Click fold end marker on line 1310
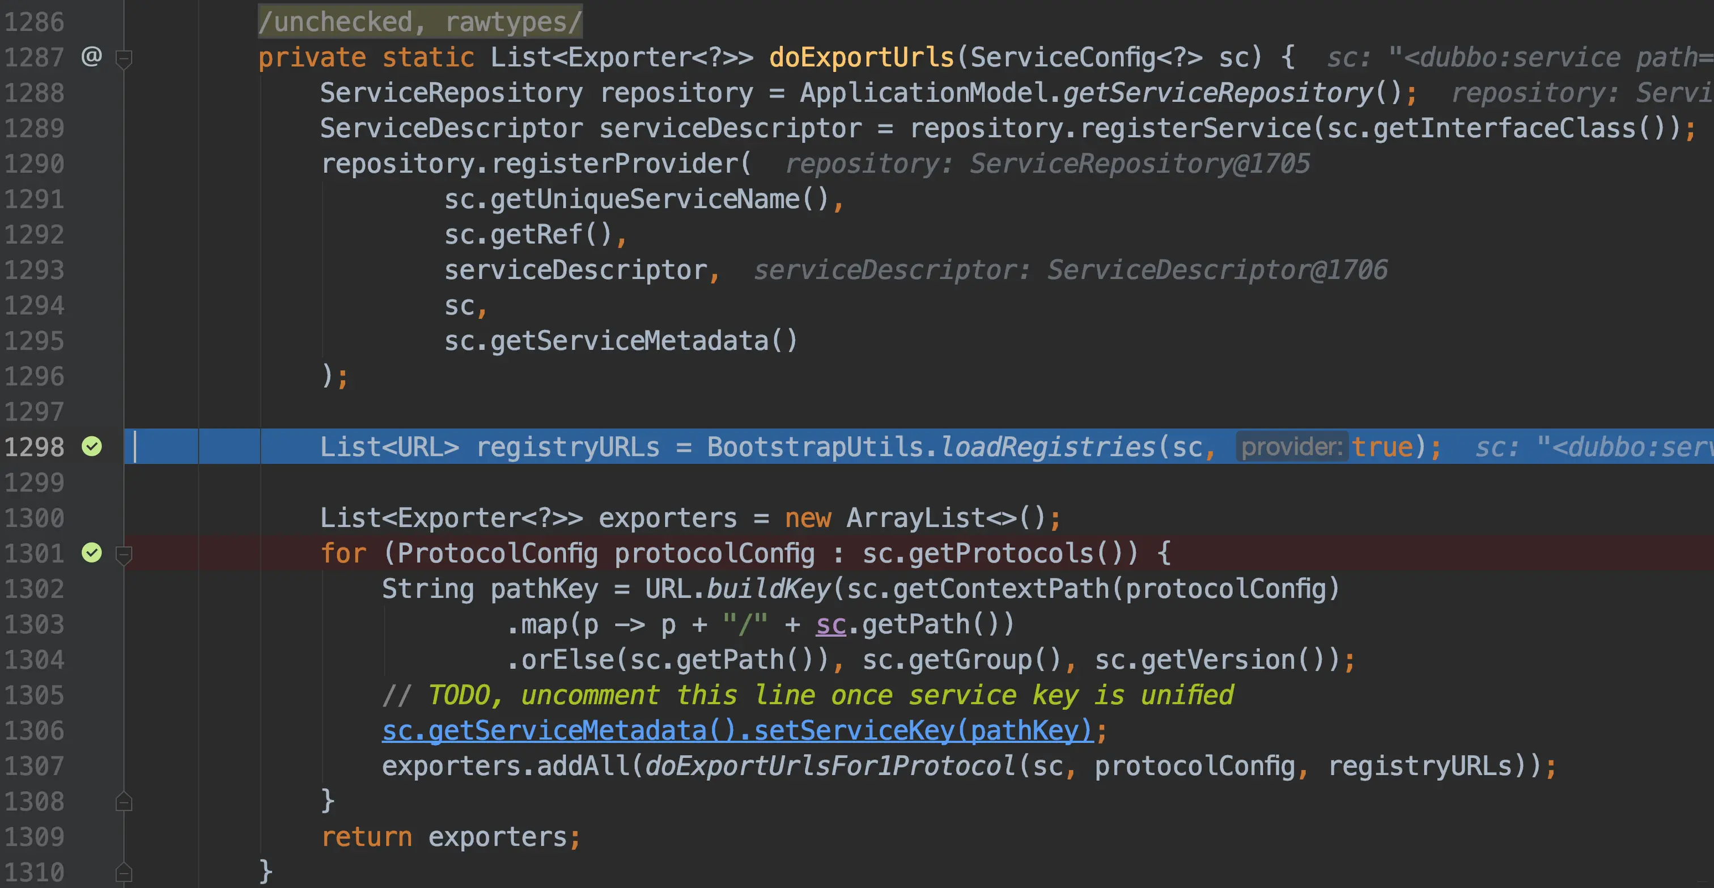This screenshot has width=1714, height=888. click(124, 872)
